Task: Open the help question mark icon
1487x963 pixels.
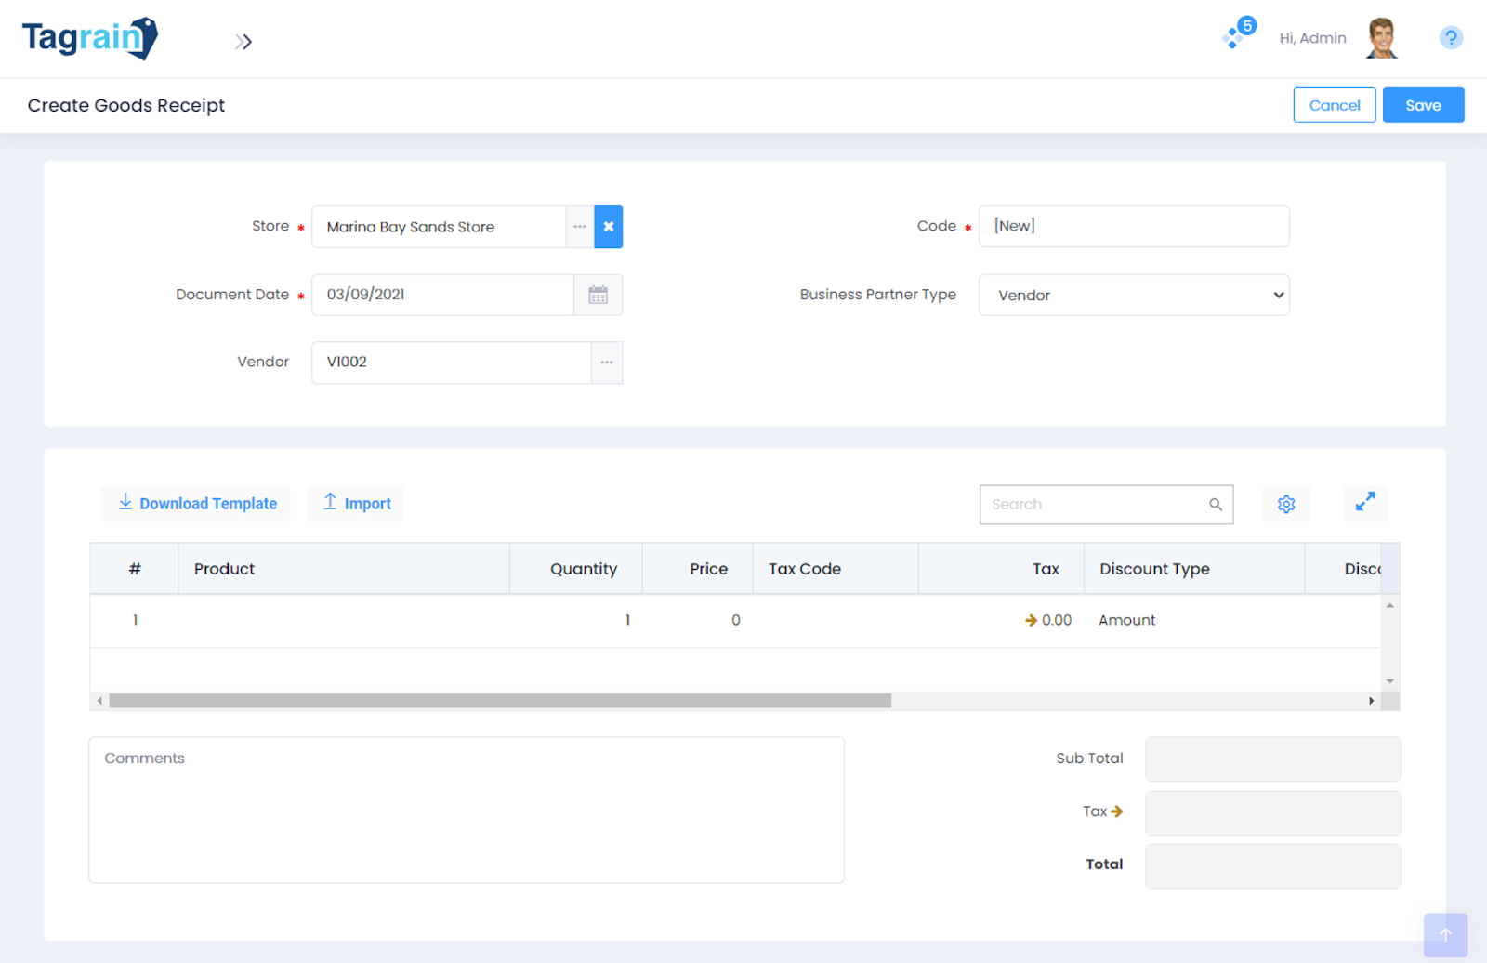Action: tap(1450, 38)
